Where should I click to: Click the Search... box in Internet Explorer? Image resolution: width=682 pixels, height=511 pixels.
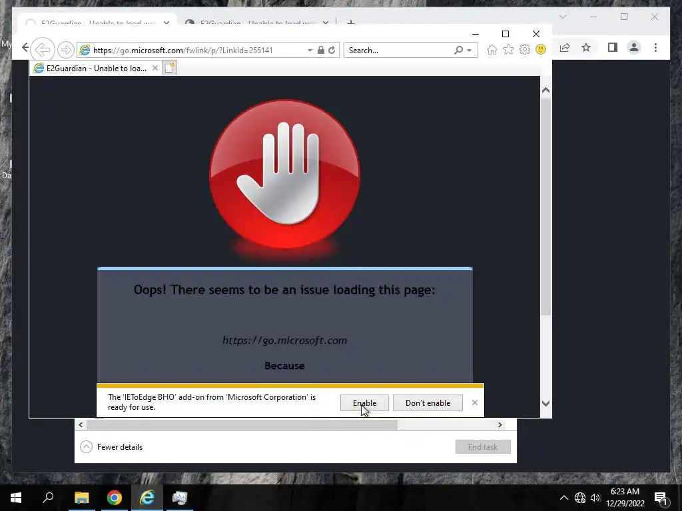(x=400, y=51)
